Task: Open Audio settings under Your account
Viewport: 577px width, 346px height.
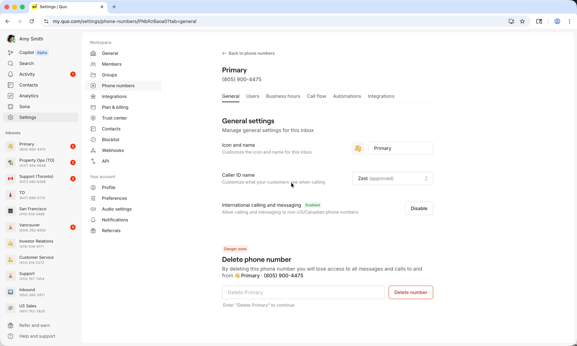Action: click(x=117, y=209)
